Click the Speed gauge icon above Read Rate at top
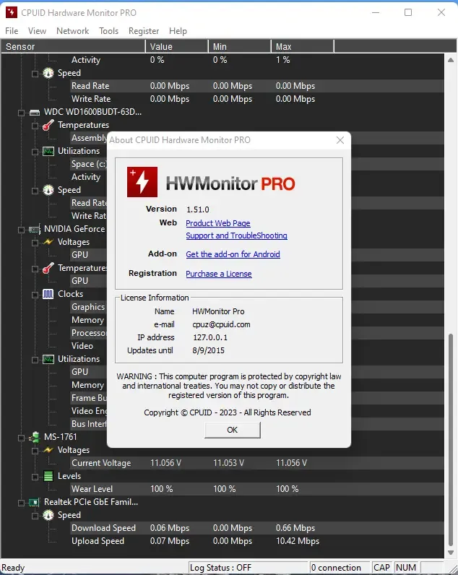The width and height of the screenshot is (458, 575). point(48,73)
